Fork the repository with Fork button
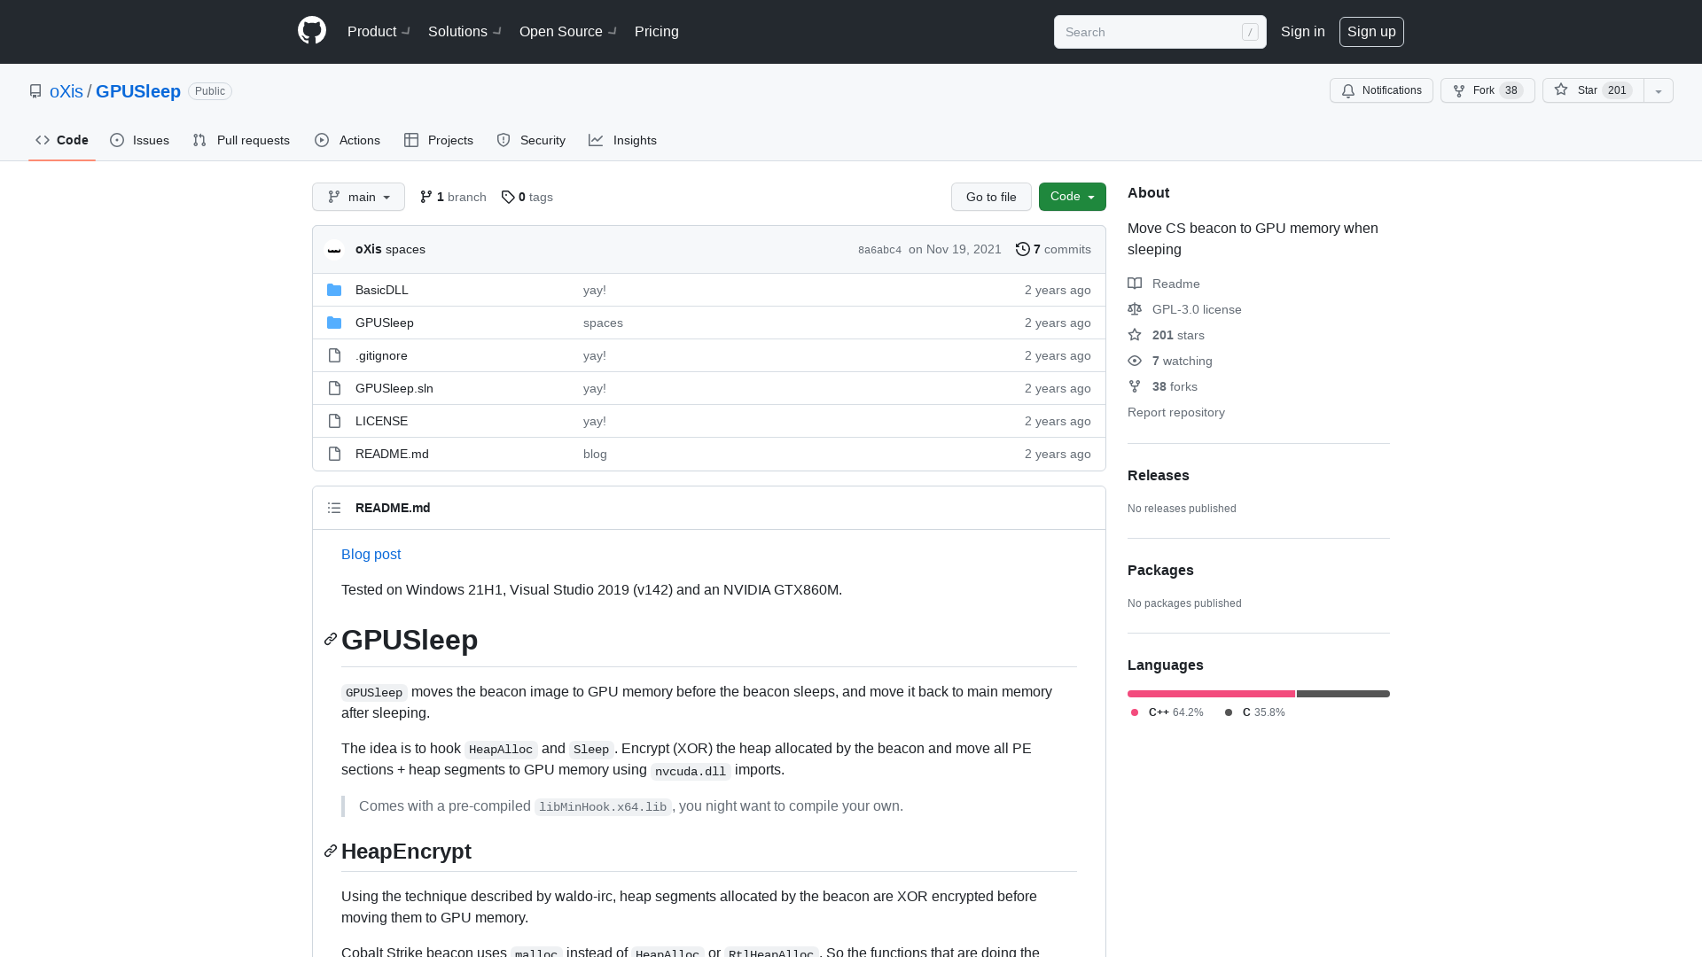This screenshot has height=957, width=1702. click(1487, 90)
